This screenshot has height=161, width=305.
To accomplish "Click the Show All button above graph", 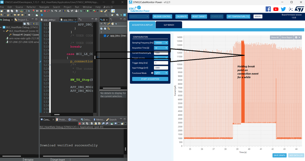I will click(275, 37).
